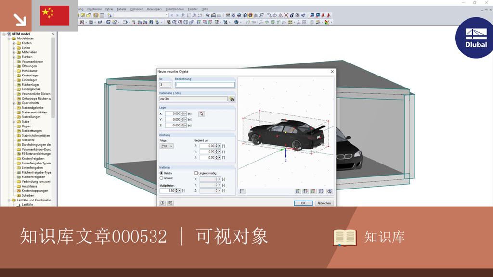Click the red X delete icon in toolbar
Image resolution: width=493 pixels, height=277 pixels.
pyautogui.click(x=286, y=15)
